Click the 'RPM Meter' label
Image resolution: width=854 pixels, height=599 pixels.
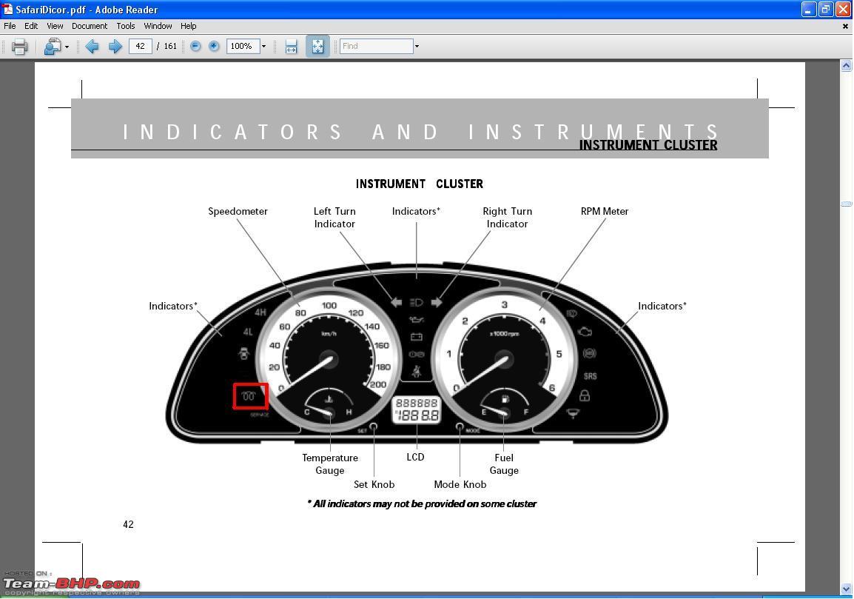click(605, 211)
